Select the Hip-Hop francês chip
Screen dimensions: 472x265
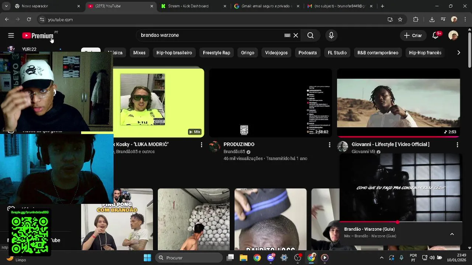[425, 53]
